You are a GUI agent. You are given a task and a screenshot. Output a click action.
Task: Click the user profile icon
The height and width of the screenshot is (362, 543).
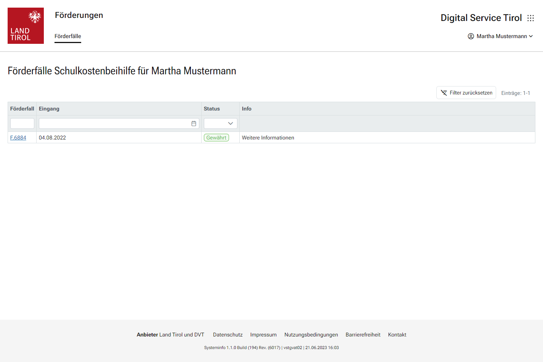471,36
